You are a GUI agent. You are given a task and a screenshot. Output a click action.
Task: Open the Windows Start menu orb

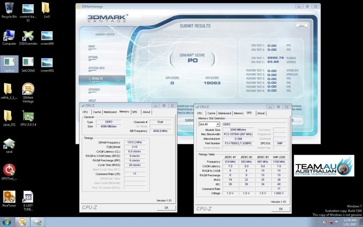[6, 222]
